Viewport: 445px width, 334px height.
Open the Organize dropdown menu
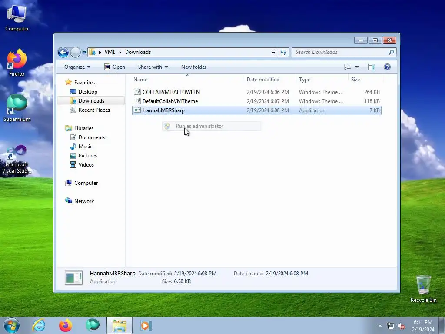(77, 67)
